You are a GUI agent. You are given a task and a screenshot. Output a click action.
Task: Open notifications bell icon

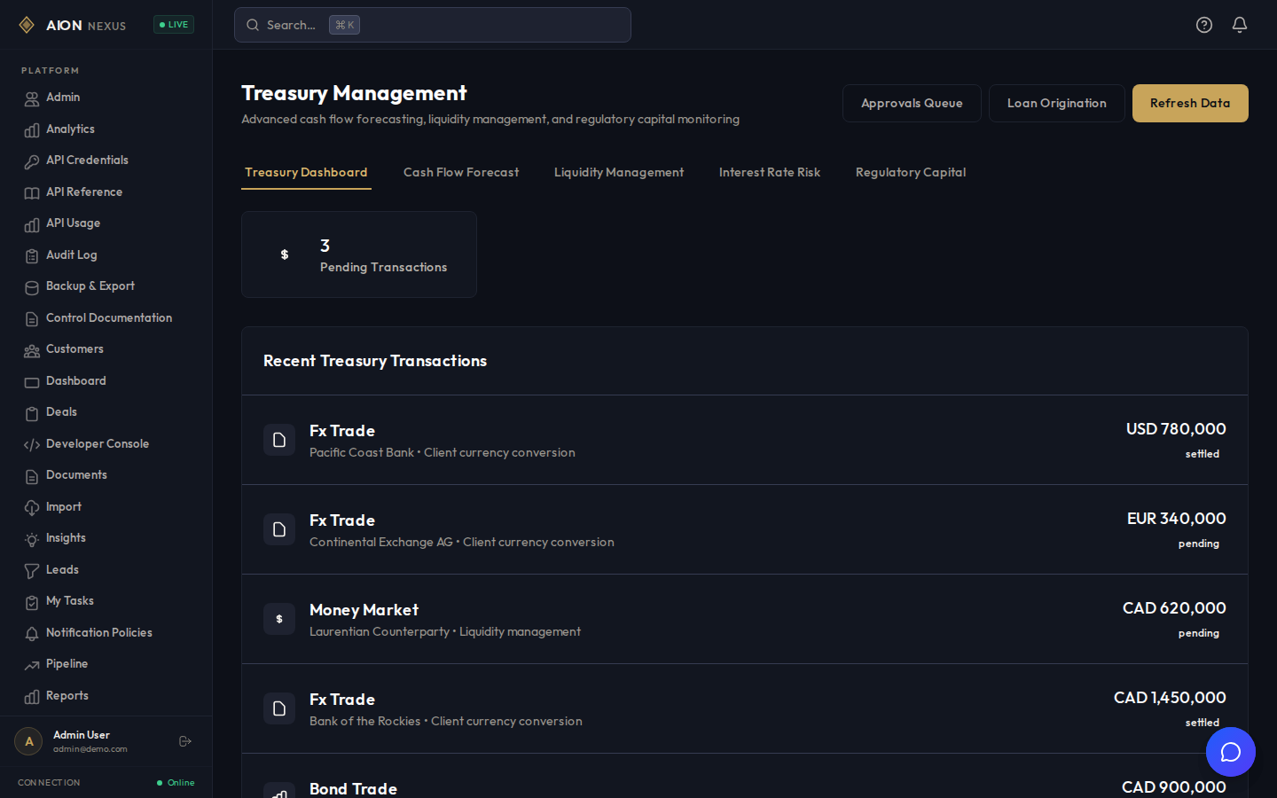coord(1240,25)
